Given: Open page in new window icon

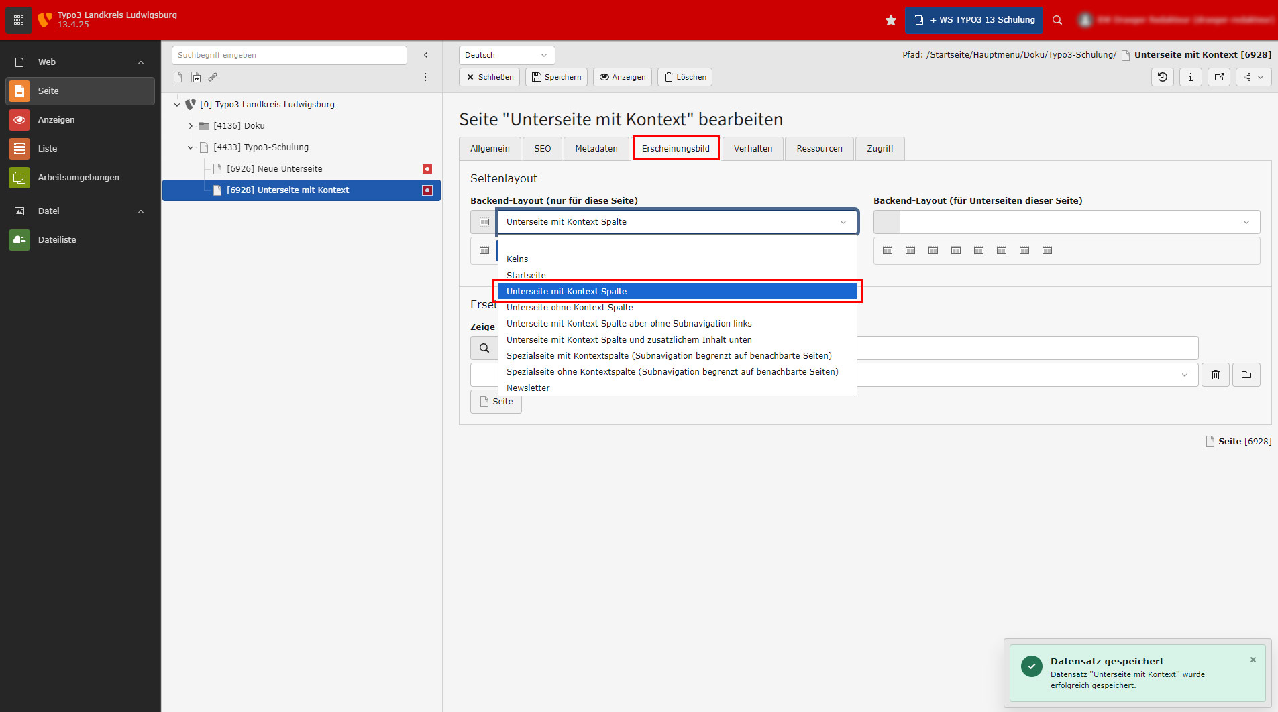Looking at the screenshot, I should [1219, 77].
